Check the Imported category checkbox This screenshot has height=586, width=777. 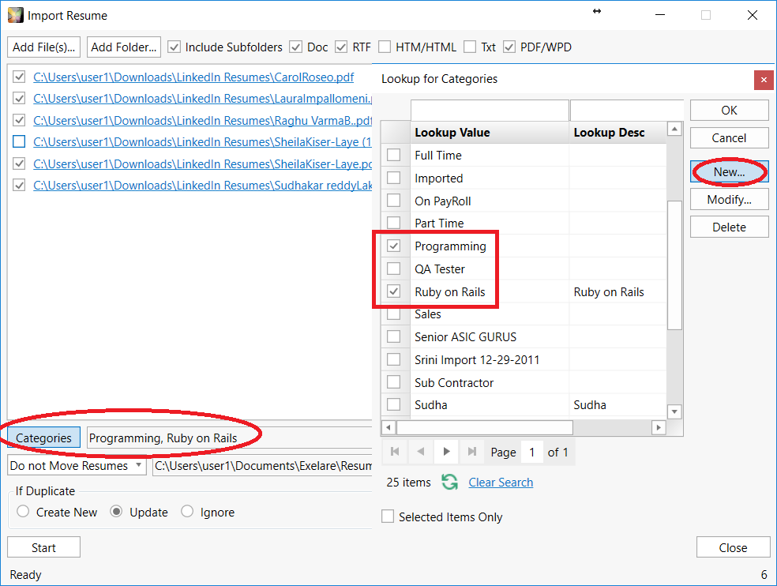tap(393, 178)
